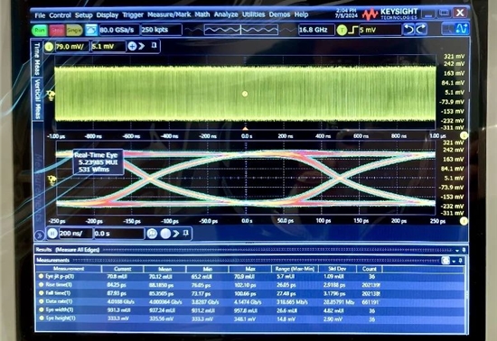Image resolution: width=497 pixels, height=341 pixels.
Task: Click the Undo arrow icon in toolbar
Action: coord(408,30)
